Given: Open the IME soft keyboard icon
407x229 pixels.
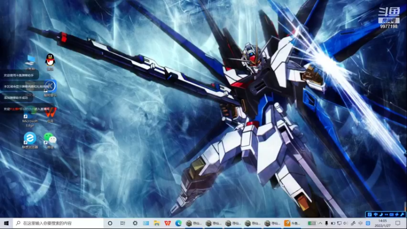Looking at the screenshot, I should [x=391, y=214].
